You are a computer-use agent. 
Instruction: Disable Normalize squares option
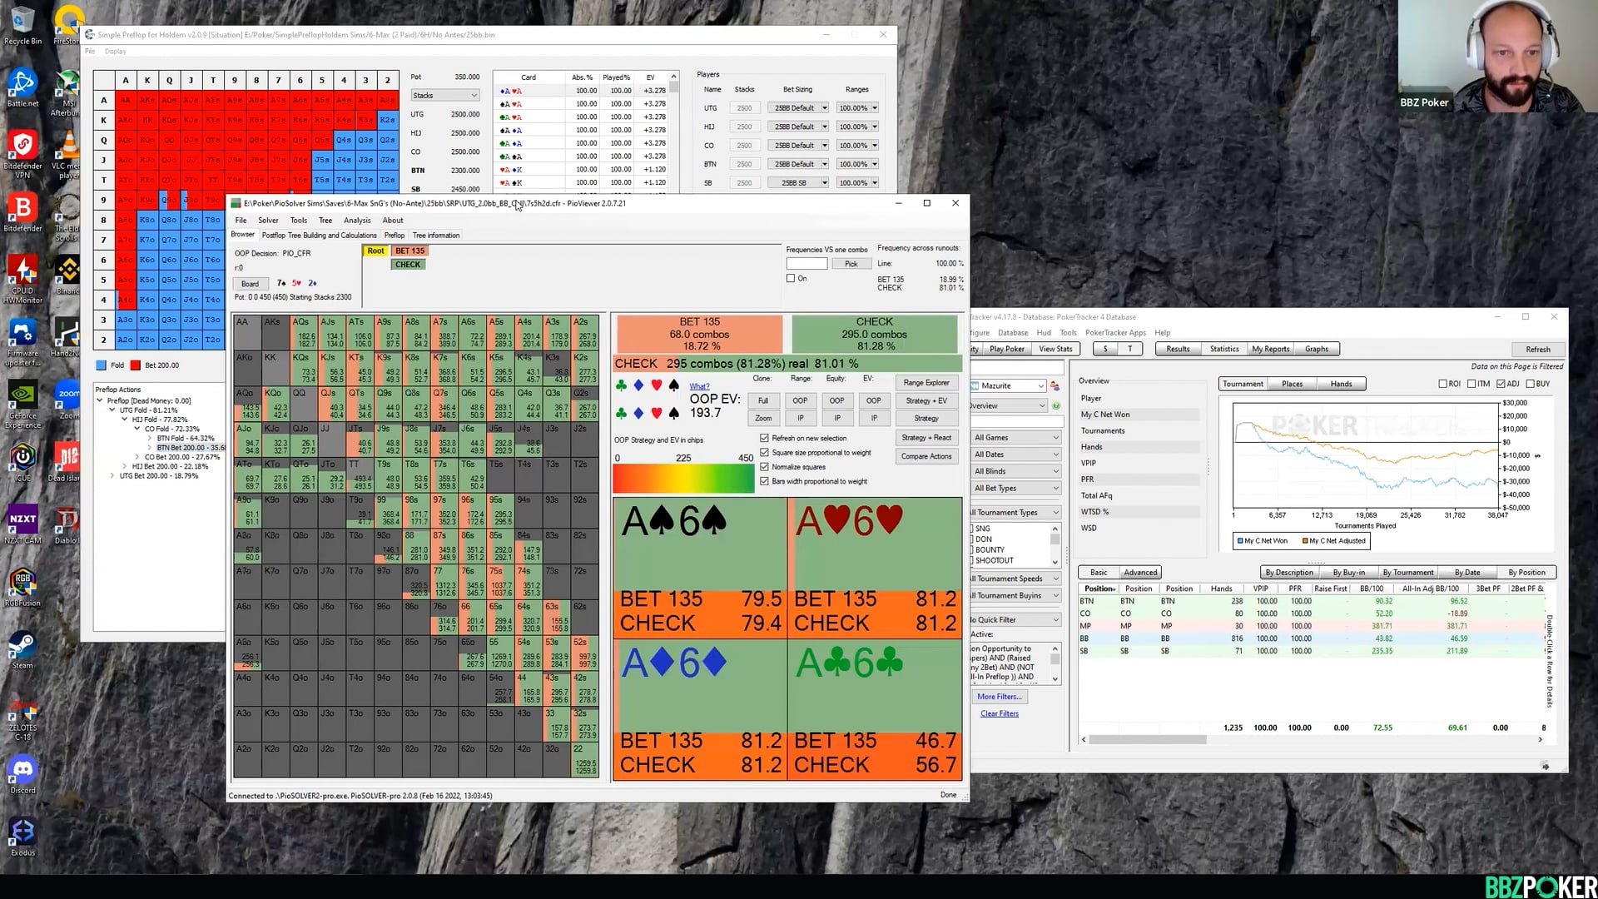coord(764,467)
